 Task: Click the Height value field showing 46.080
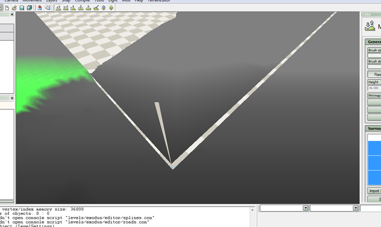click(x=374, y=88)
